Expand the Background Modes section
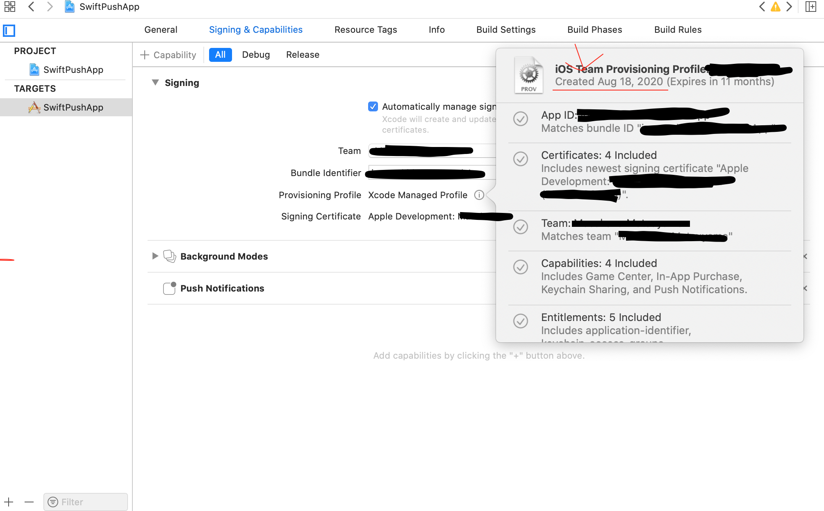Screen dimensions: 824x511 pyautogui.click(x=155, y=256)
